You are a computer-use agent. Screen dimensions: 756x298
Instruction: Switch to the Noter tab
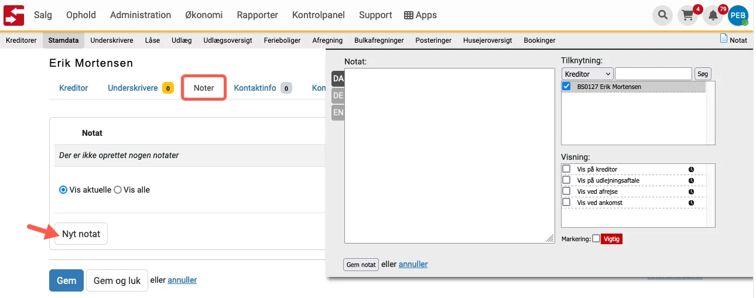coord(204,88)
